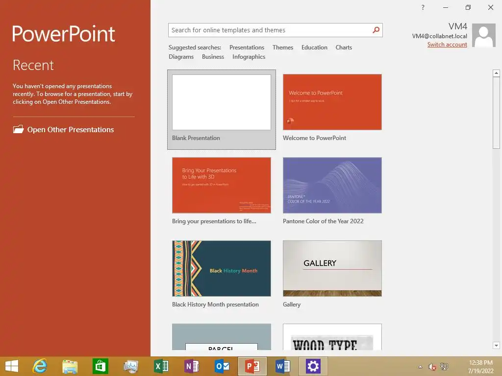
Task: Click the template list scrollbar thumb
Action: [x=496, y=113]
